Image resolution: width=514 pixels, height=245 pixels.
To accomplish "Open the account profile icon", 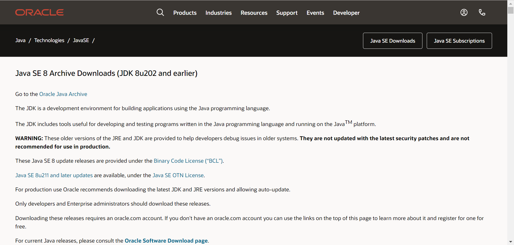I will pyautogui.click(x=464, y=12).
